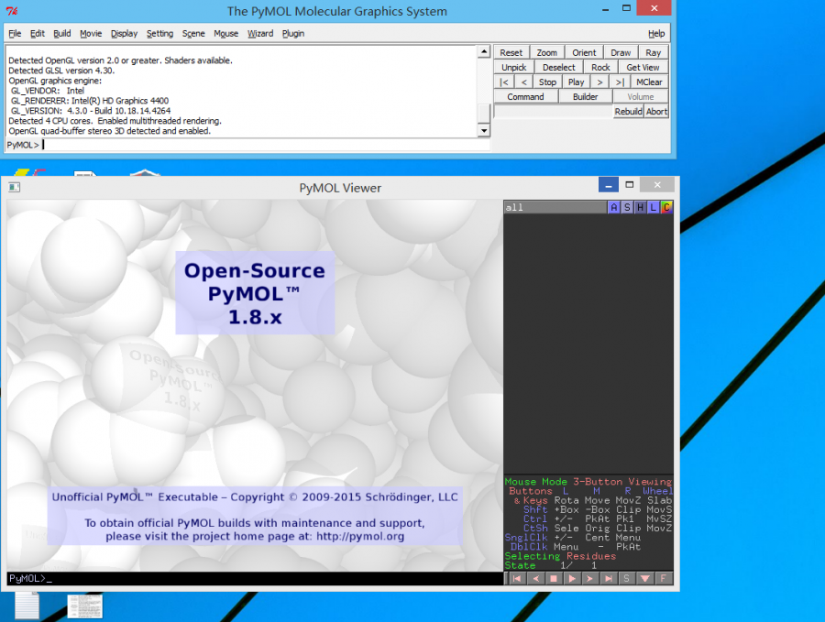Open the Movie menu
The height and width of the screenshot is (622, 825).
(x=91, y=33)
